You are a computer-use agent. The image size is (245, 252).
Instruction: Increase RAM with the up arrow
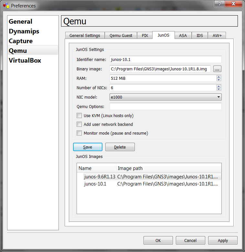[219, 77]
